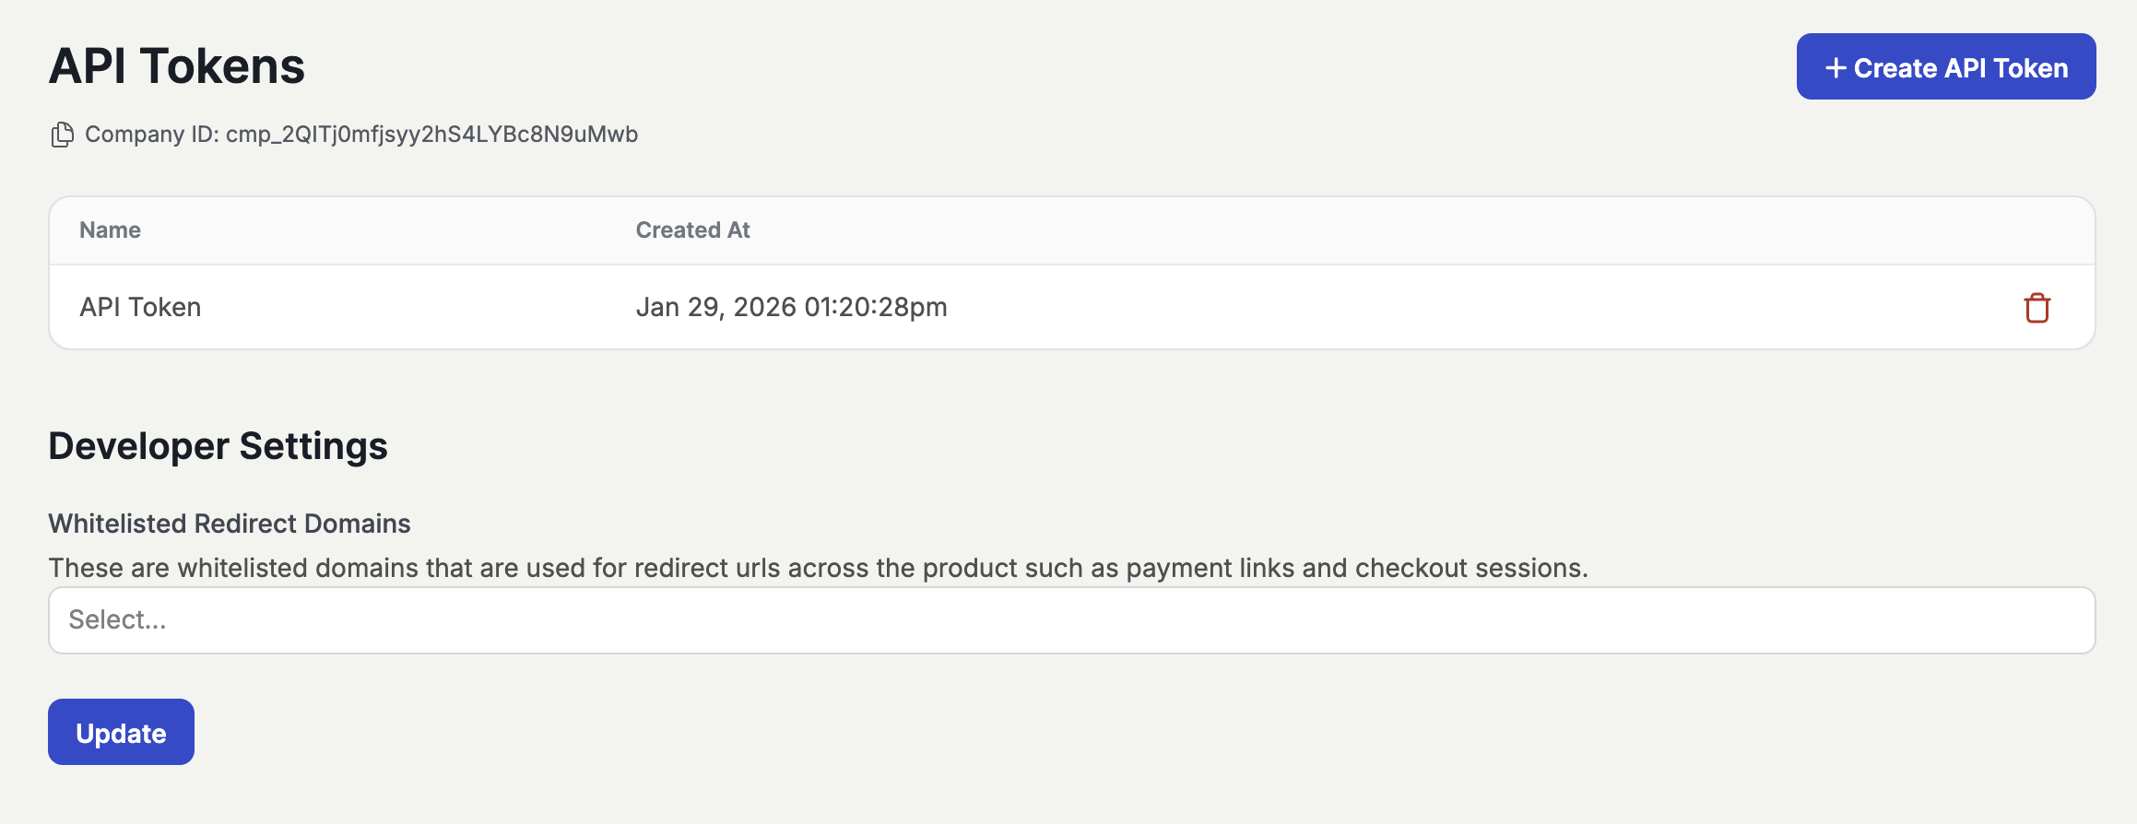This screenshot has height=824, width=2137.
Task: Click the Update button
Action: point(121,733)
